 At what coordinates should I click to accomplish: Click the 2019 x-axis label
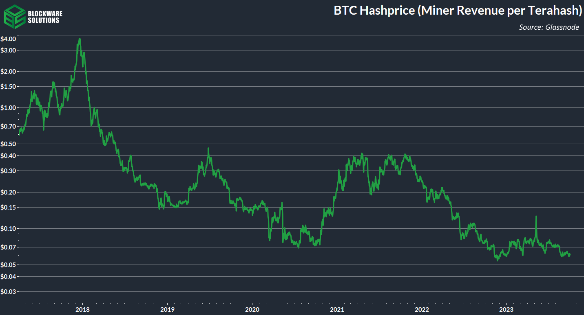click(167, 309)
